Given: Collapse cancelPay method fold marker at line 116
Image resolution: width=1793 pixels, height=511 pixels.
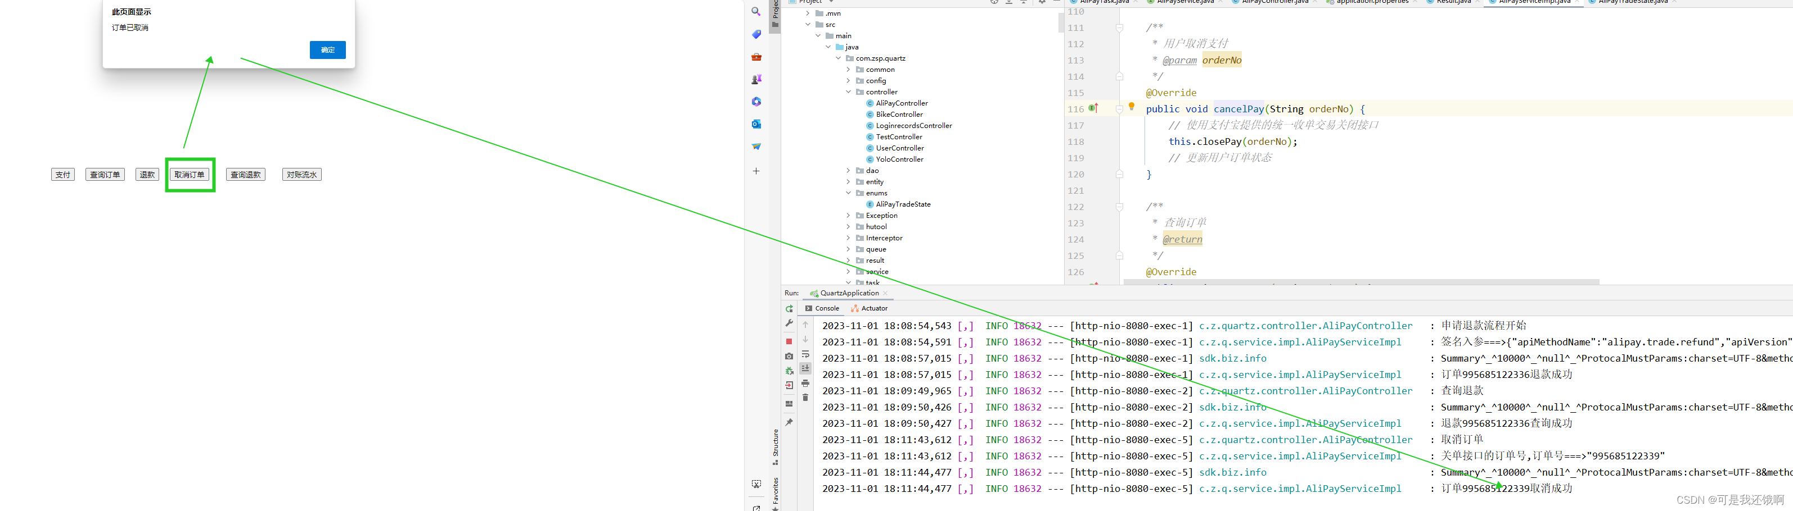Looking at the screenshot, I should (1119, 109).
